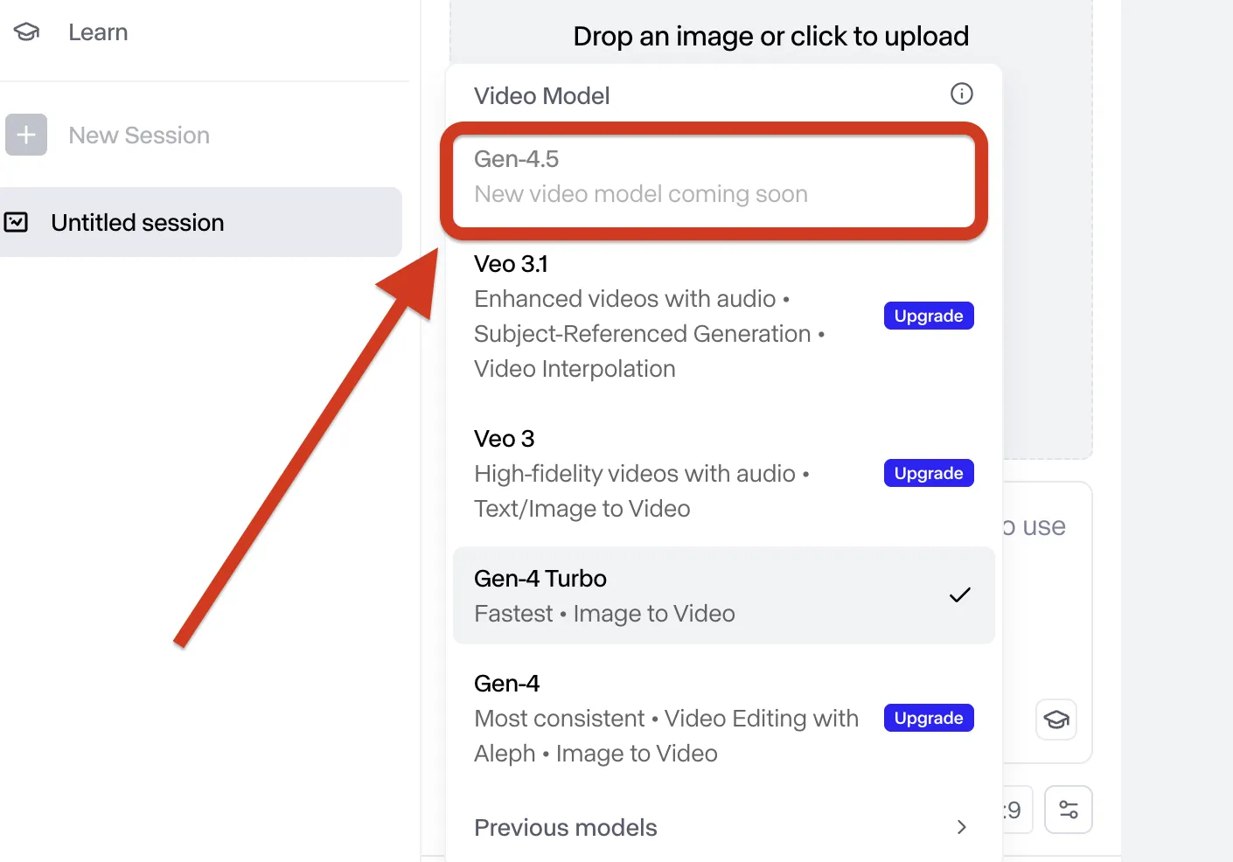Click the Previous models chevron arrow
This screenshot has height=862, width=1233.
[961, 827]
